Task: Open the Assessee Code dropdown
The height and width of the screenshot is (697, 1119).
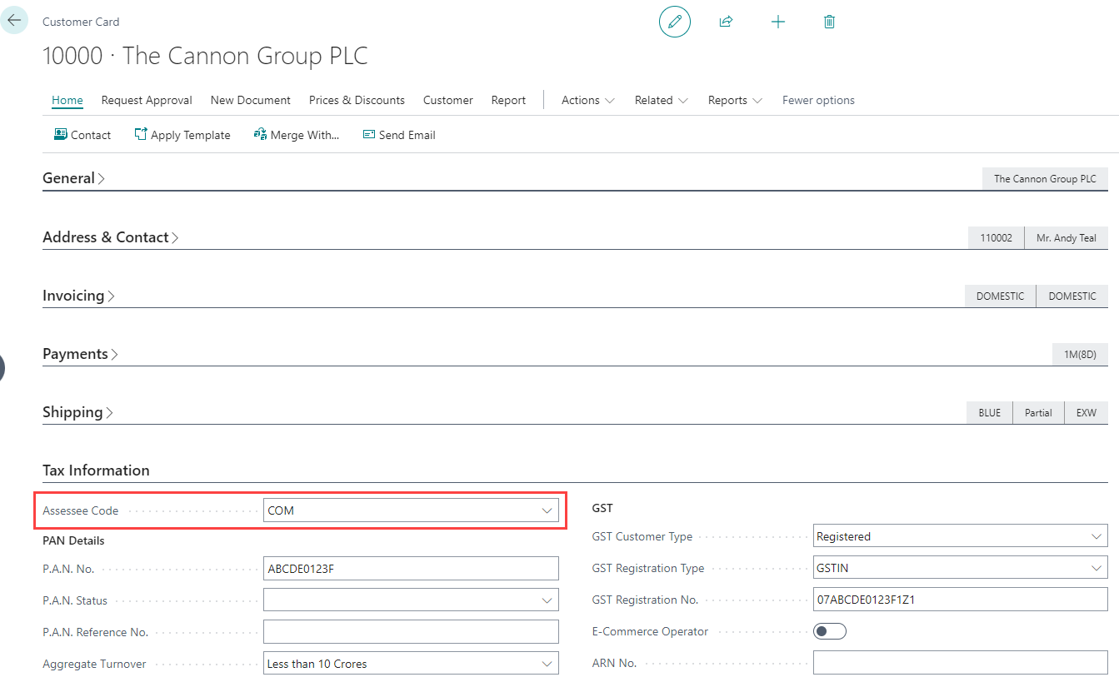Action: (547, 510)
